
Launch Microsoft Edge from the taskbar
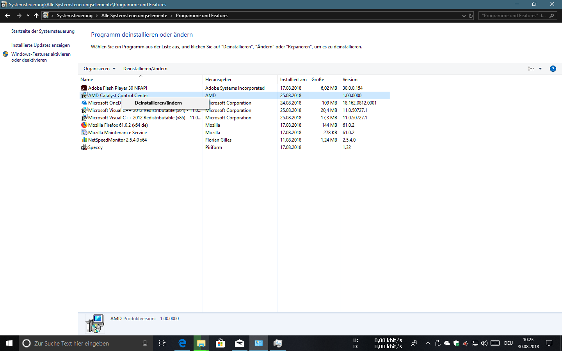[x=182, y=343]
